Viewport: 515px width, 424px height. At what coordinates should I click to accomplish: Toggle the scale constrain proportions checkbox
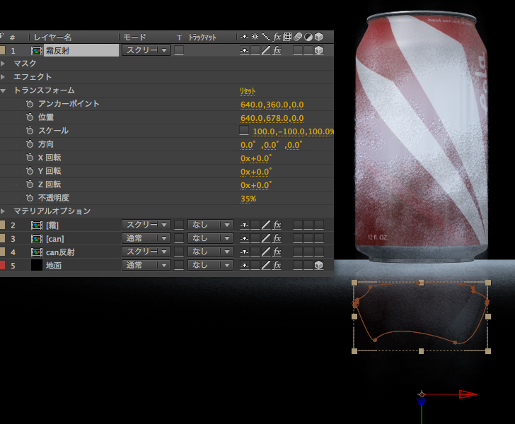pos(244,131)
